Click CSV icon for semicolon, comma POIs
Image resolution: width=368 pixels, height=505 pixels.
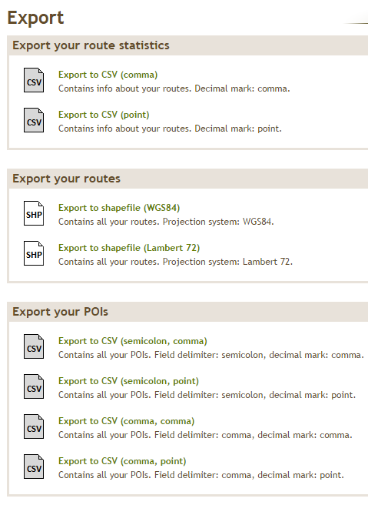[34, 346]
